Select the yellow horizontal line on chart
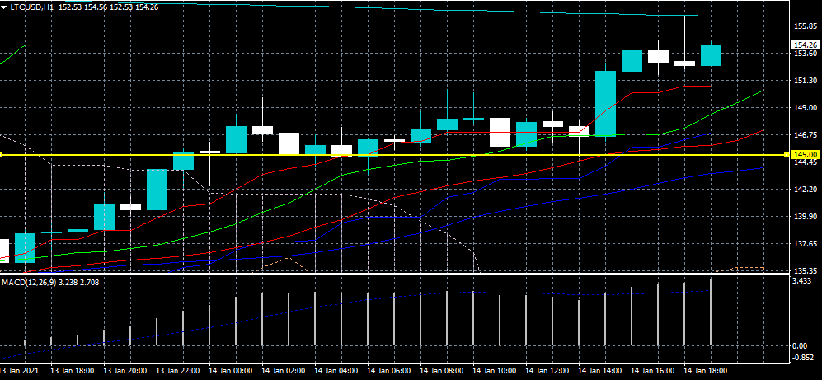 412,155
